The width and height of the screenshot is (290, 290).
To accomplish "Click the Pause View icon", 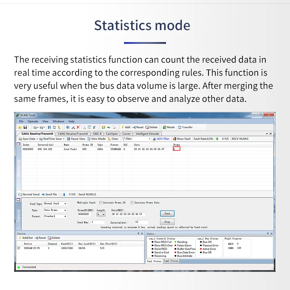I will (69, 139).
